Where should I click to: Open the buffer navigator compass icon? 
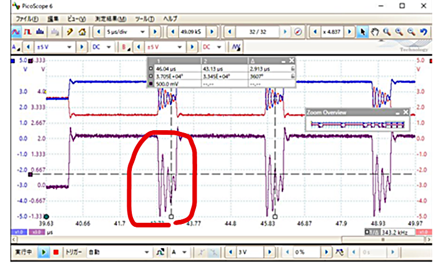click(x=299, y=31)
